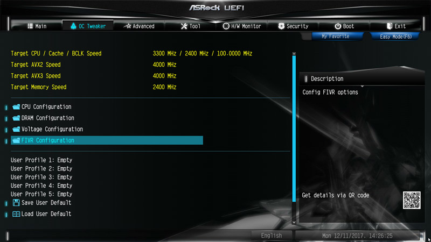Click the H/W Monitor gauge icon
Viewport: 431px width, 242px height.
[x=226, y=26]
